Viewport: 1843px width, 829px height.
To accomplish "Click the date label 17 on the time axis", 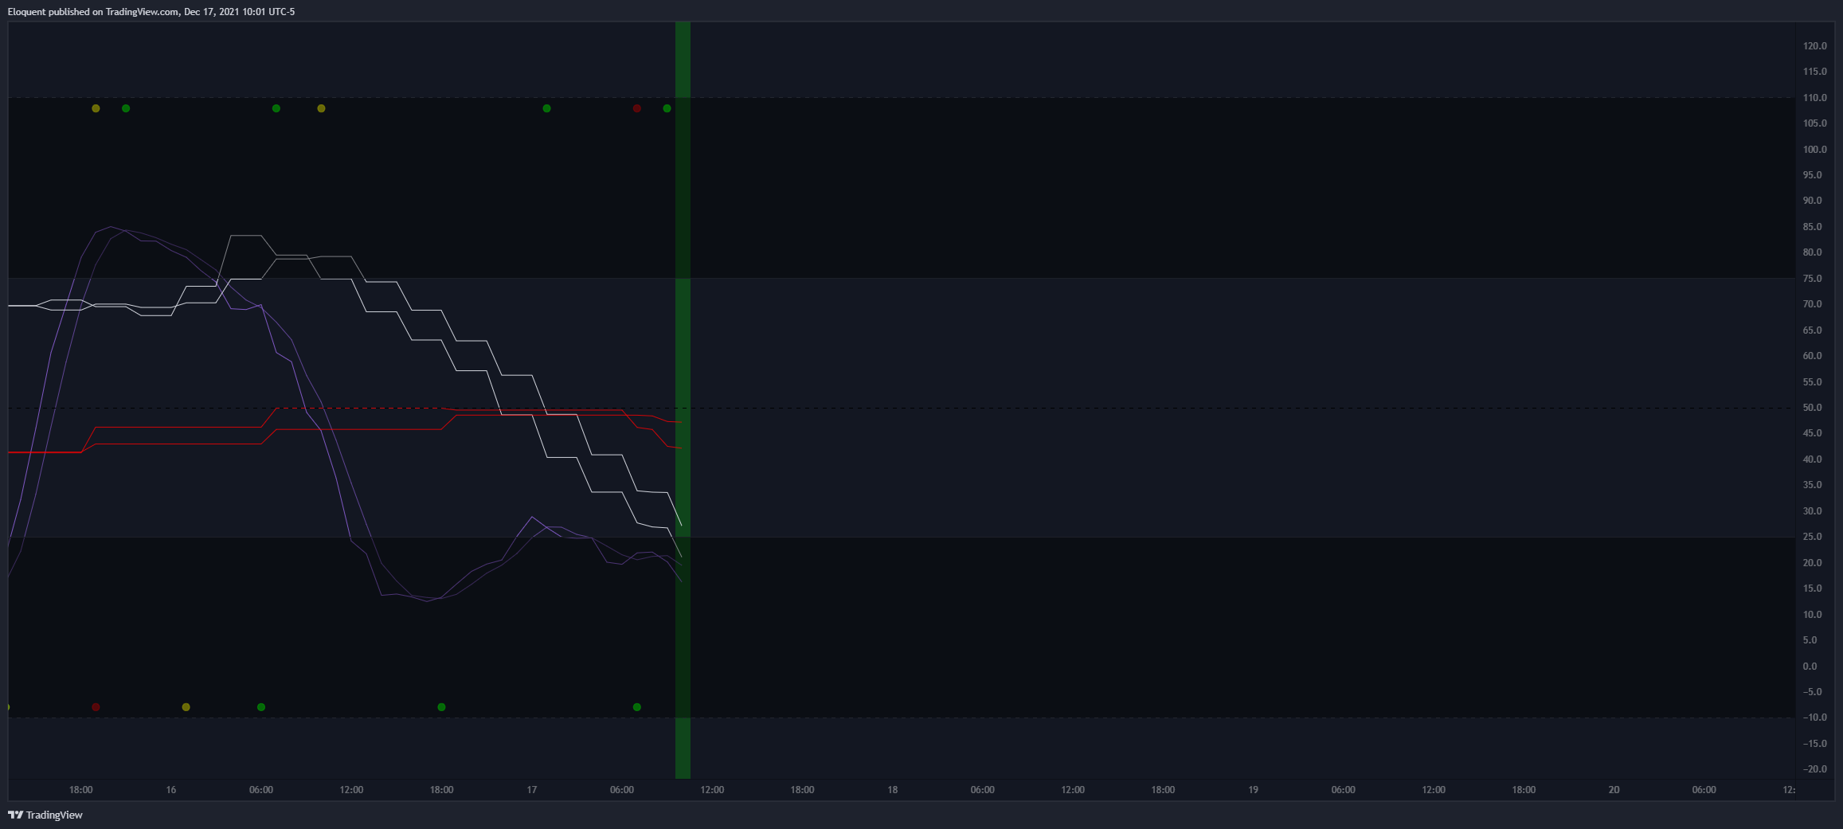I will point(532,790).
